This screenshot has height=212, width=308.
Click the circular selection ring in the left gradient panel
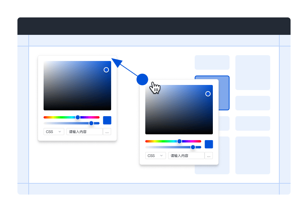(x=106, y=70)
